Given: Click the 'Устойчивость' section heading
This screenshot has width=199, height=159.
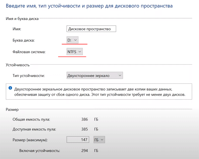Looking at the screenshot, I should click(18, 65).
